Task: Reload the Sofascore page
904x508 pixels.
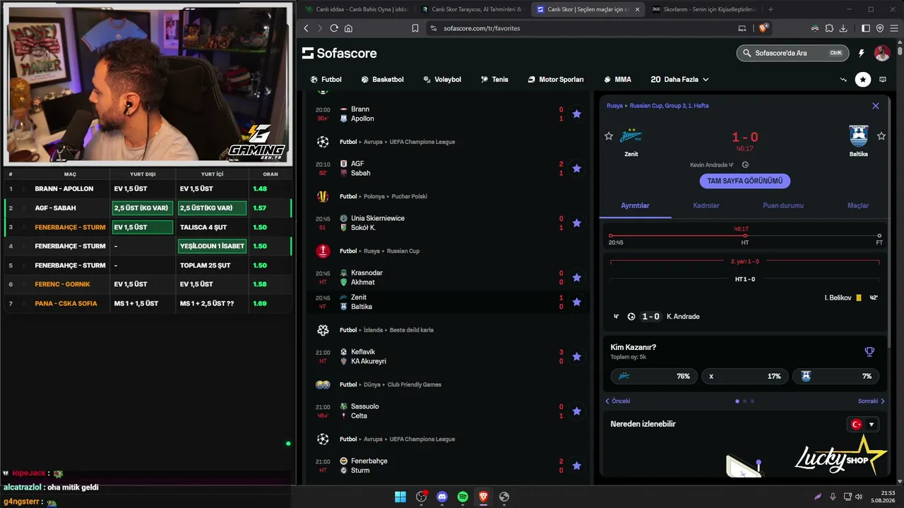Action: 334,28
